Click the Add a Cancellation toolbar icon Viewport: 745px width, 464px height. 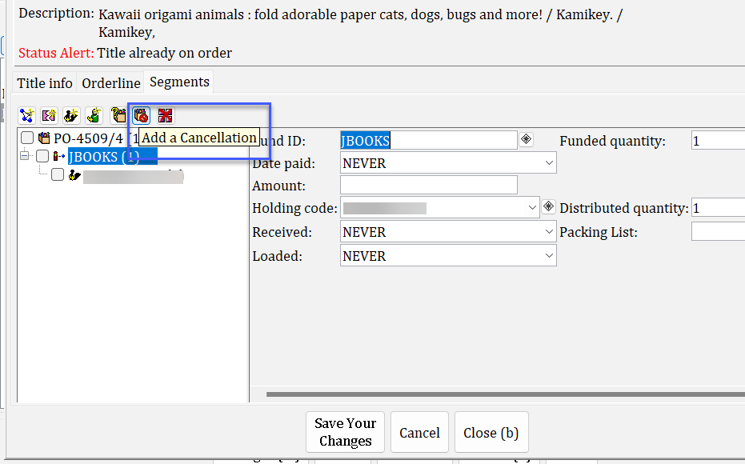pos(142,115)
